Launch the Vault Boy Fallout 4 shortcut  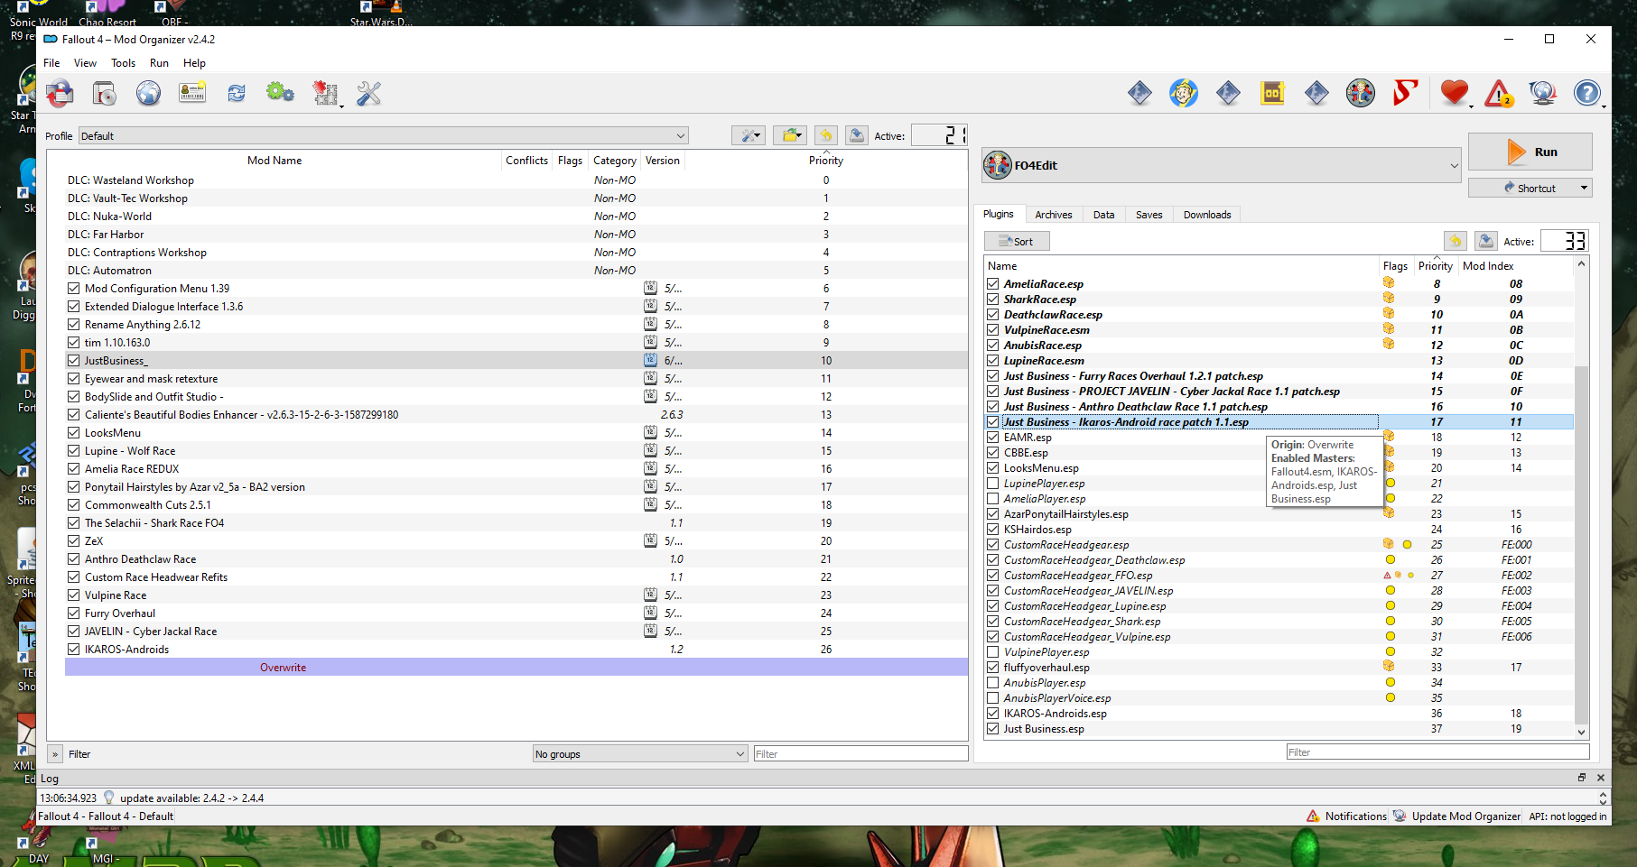(x=1184, y=93)
